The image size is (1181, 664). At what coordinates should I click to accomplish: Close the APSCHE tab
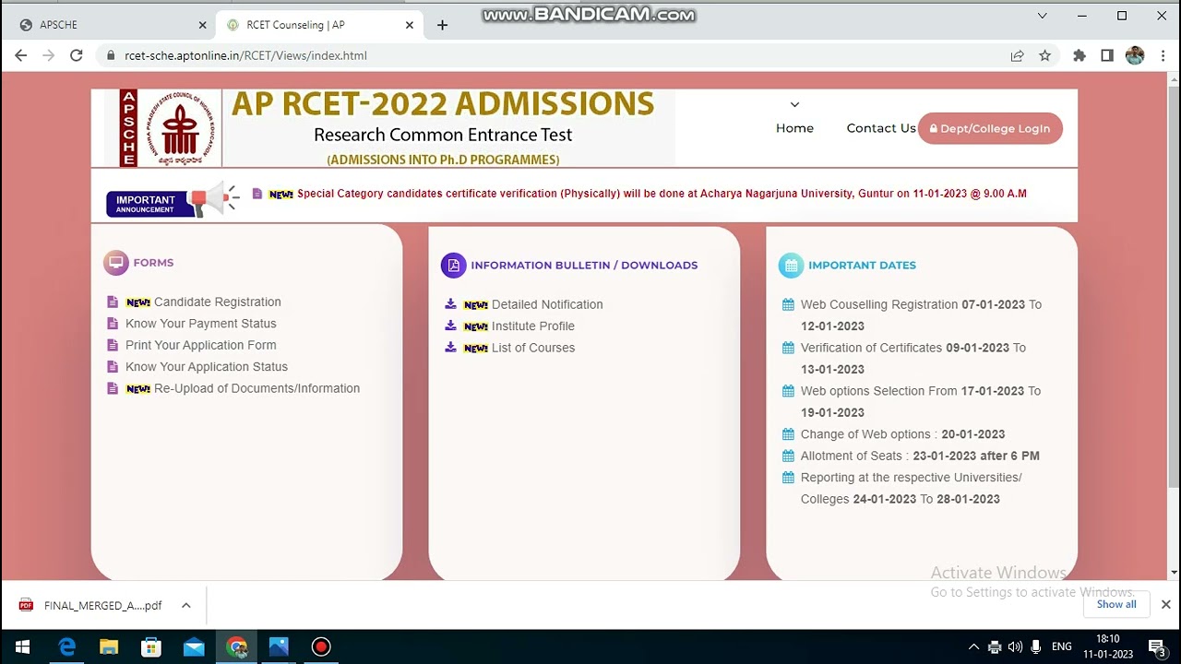coord(202,25)
